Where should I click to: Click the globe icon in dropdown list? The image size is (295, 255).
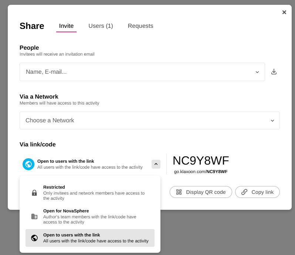point(34,238)
